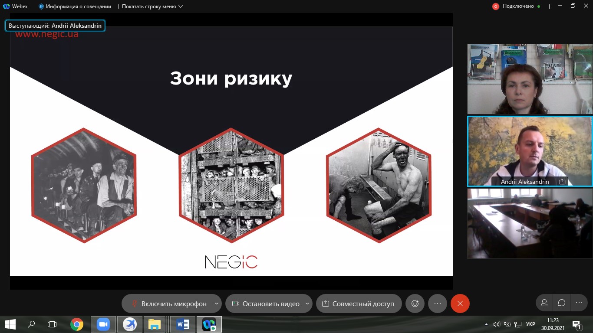Click the Webex meeting info shield icon

pyautogui.click(x=41, y=7)
